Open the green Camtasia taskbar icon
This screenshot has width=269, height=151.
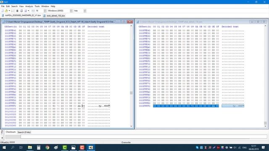click(65, 147)
